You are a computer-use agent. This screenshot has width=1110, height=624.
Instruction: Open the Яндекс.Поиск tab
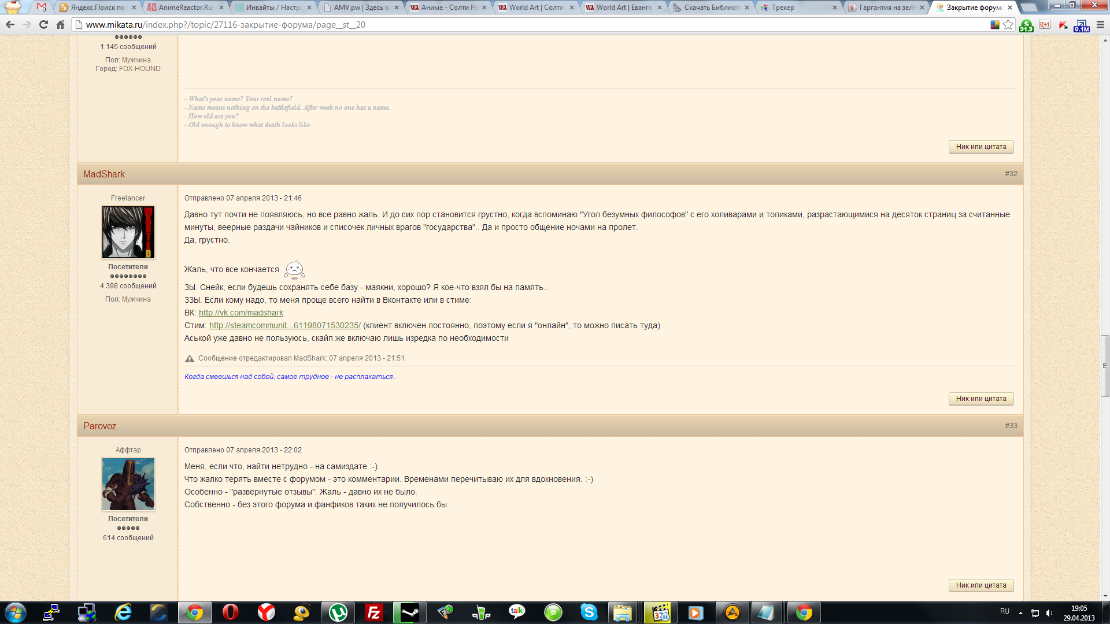tap(97, 8)
